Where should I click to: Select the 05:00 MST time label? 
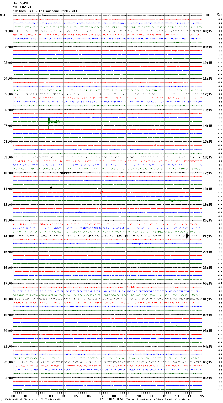click(x=8, y=94)
